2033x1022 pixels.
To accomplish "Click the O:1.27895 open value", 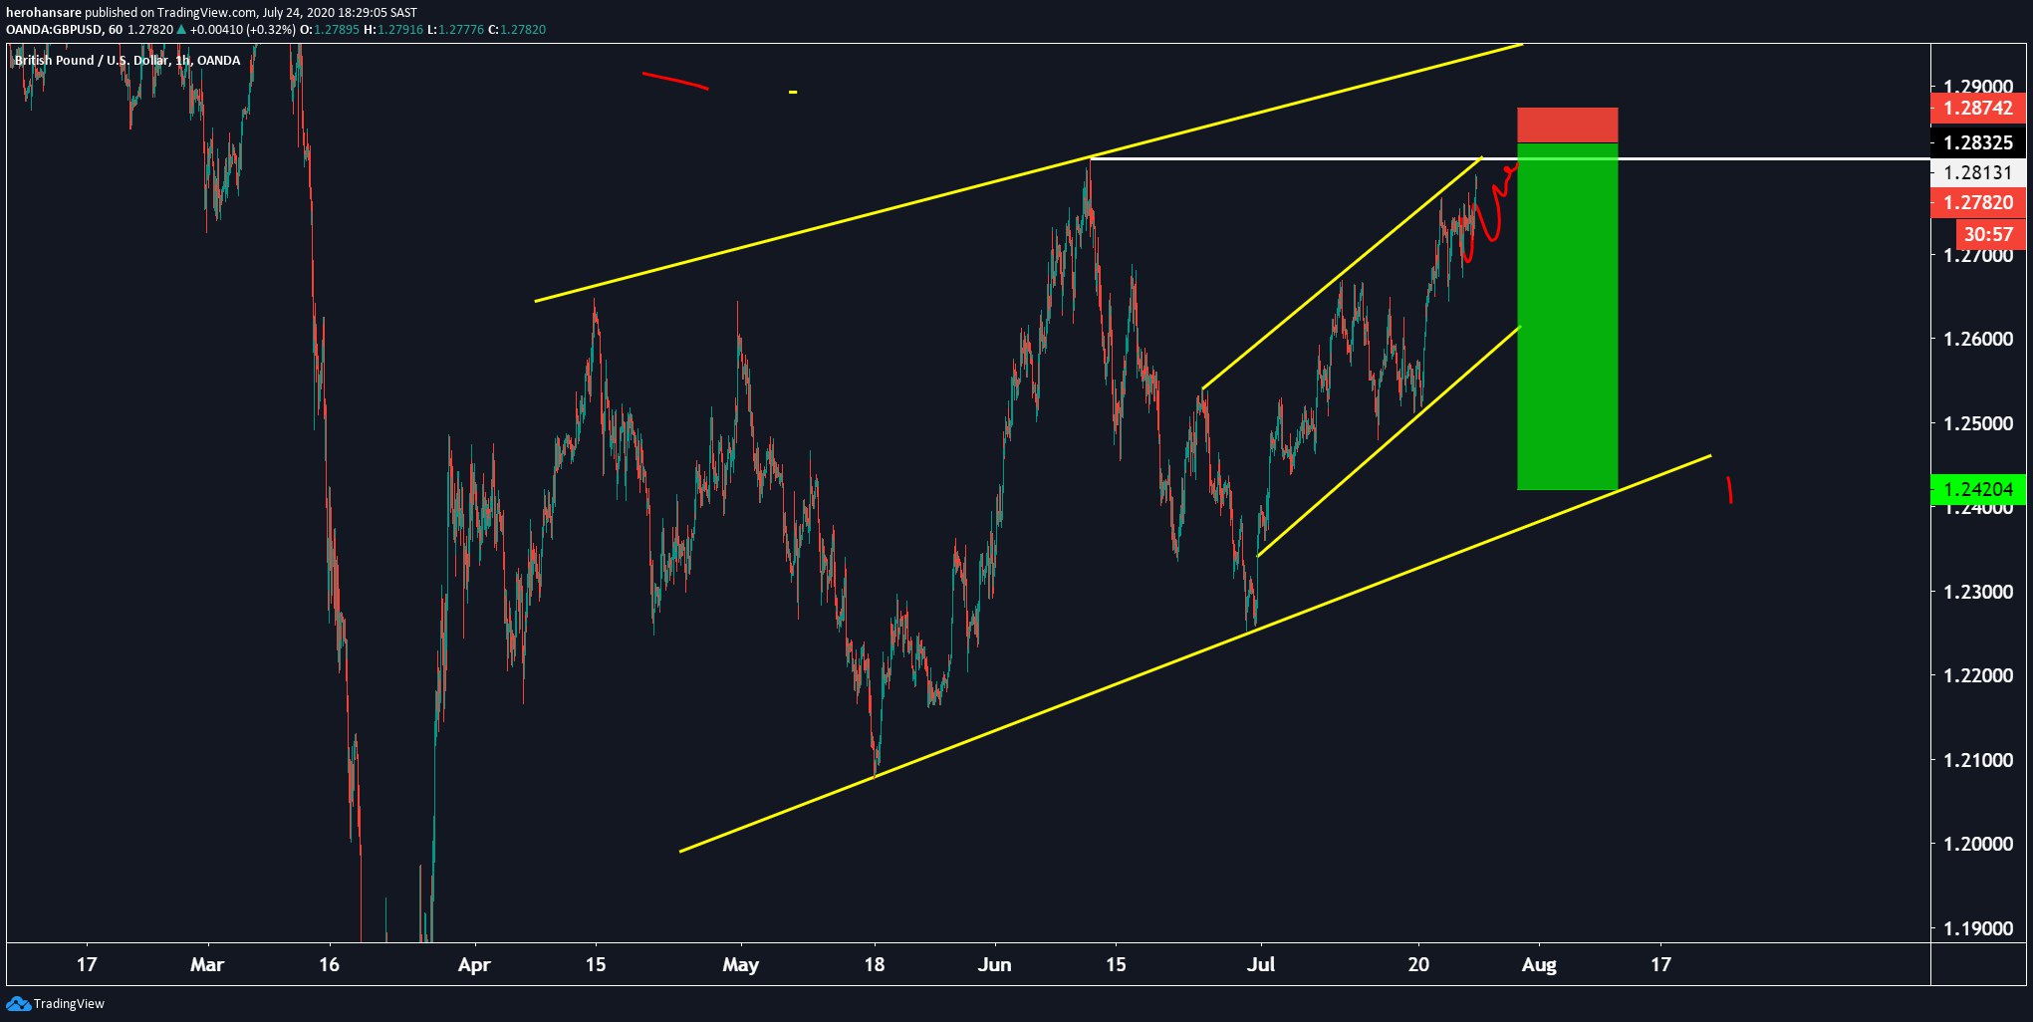I will click(x=330, y=30).
